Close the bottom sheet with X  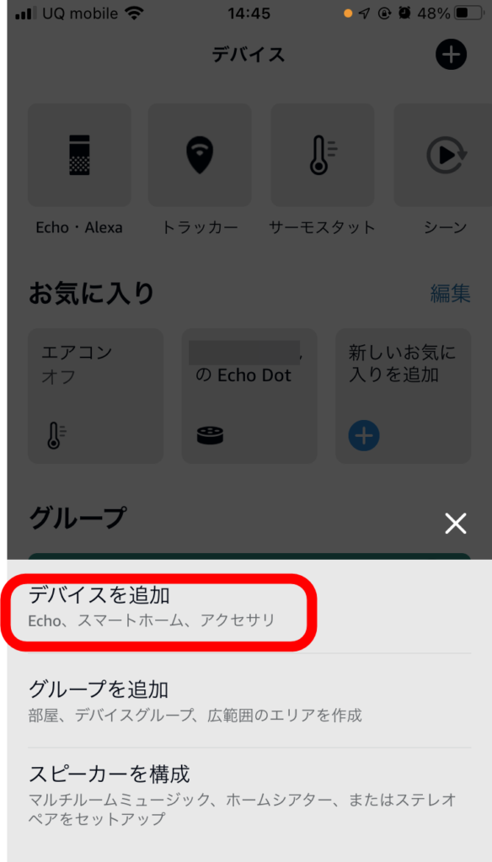click(456, 524)
